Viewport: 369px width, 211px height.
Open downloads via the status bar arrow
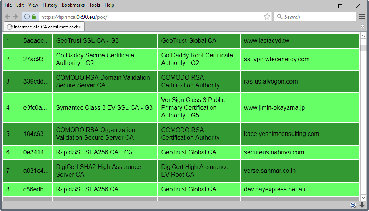pyautogui.click(x=362, y=205)
